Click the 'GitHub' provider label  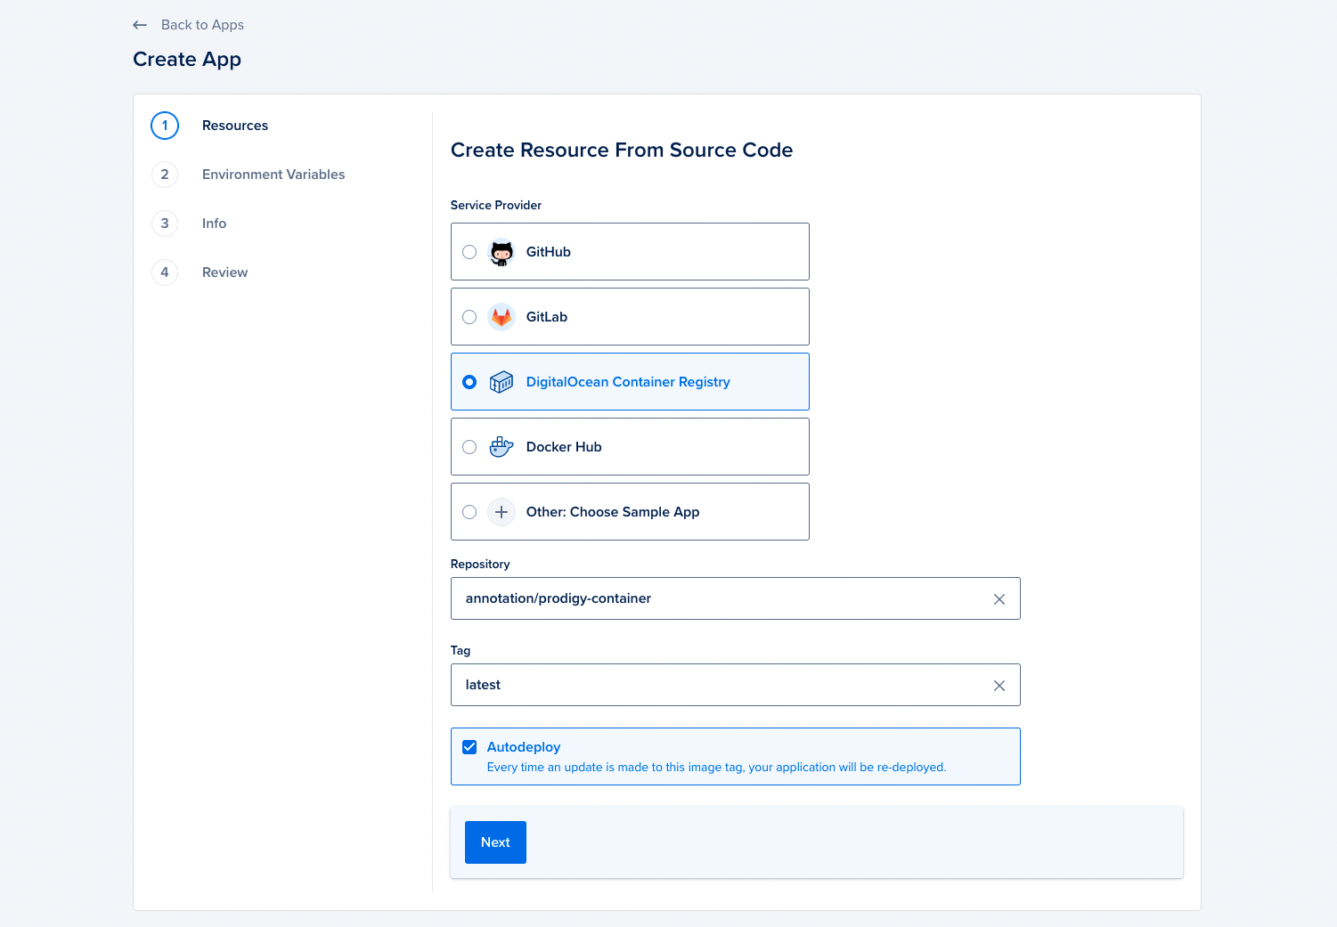[x=549, y=252]
